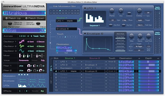Select the Oscillator 3 sine wave icon
165x96 pixels.
[22, 51]
